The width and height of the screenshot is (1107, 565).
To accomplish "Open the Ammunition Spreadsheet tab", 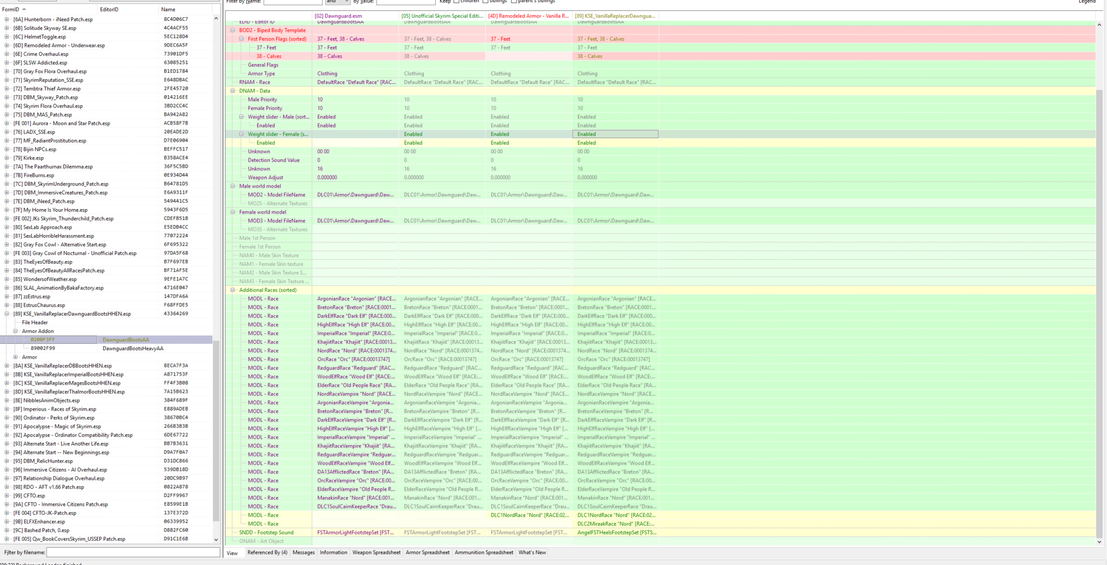I will [x=484, y=552].
